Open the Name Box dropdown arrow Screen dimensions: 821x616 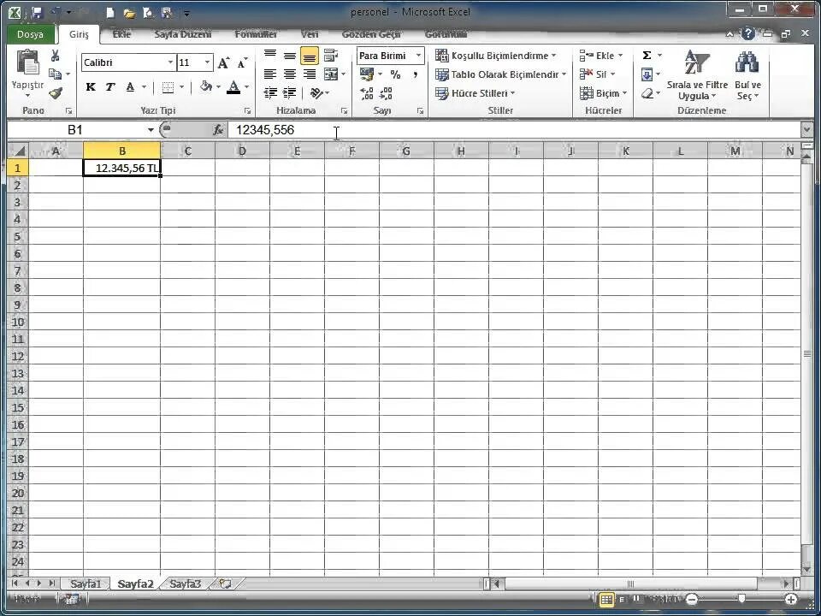151,130
